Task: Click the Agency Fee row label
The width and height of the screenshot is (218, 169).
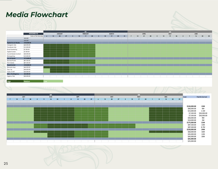Action: [11, 76]
